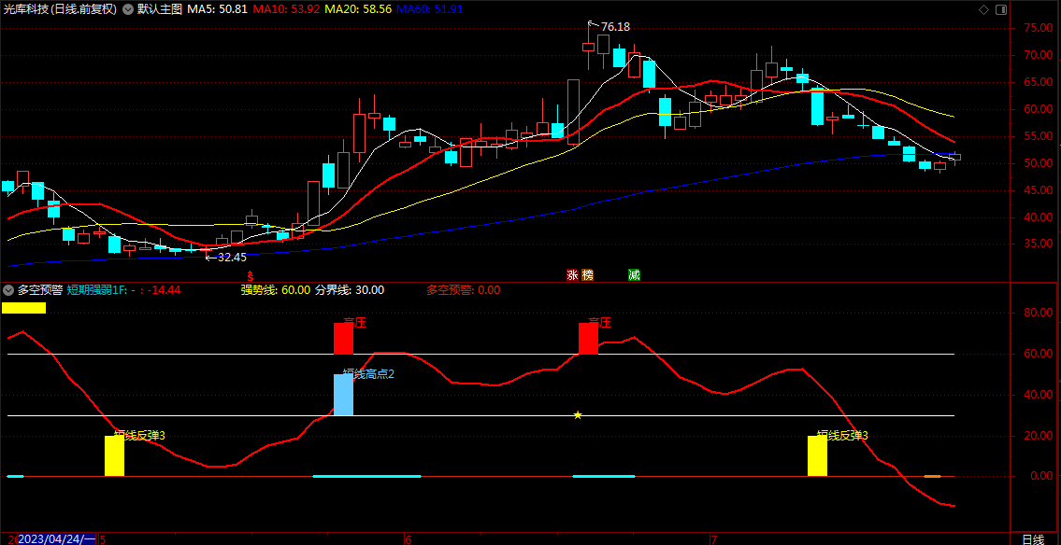The width and height of the screenshot is (1061, 545).
Task: Click the 涨 event marker icon
Action: (x=572, y=275)
